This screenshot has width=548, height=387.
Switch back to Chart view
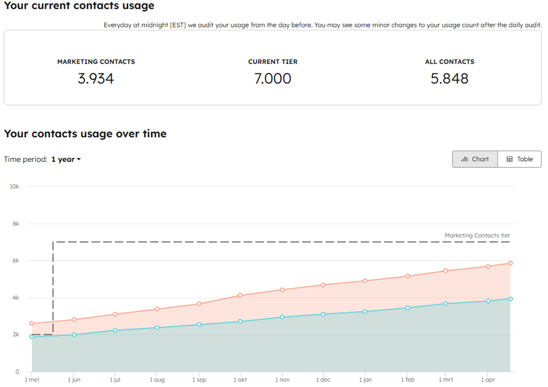click(475, 159)
